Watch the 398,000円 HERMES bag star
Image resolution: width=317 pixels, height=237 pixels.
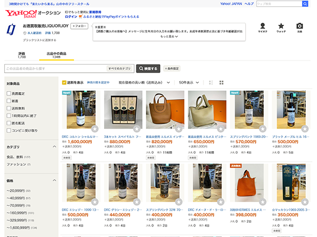click(263, 202)
